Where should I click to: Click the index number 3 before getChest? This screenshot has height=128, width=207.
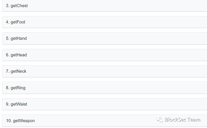(7, 6)
